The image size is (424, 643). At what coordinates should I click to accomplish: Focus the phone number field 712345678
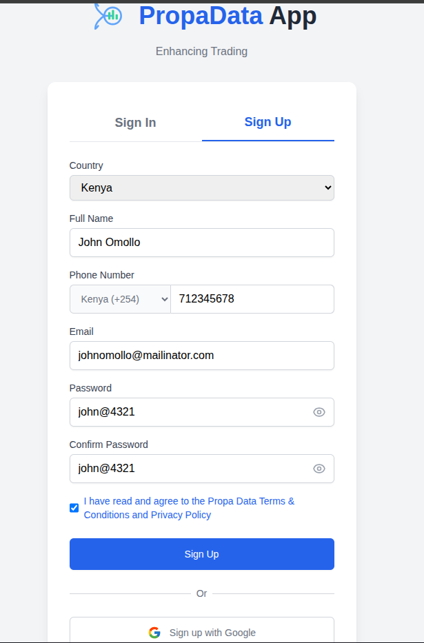[252, 299]
